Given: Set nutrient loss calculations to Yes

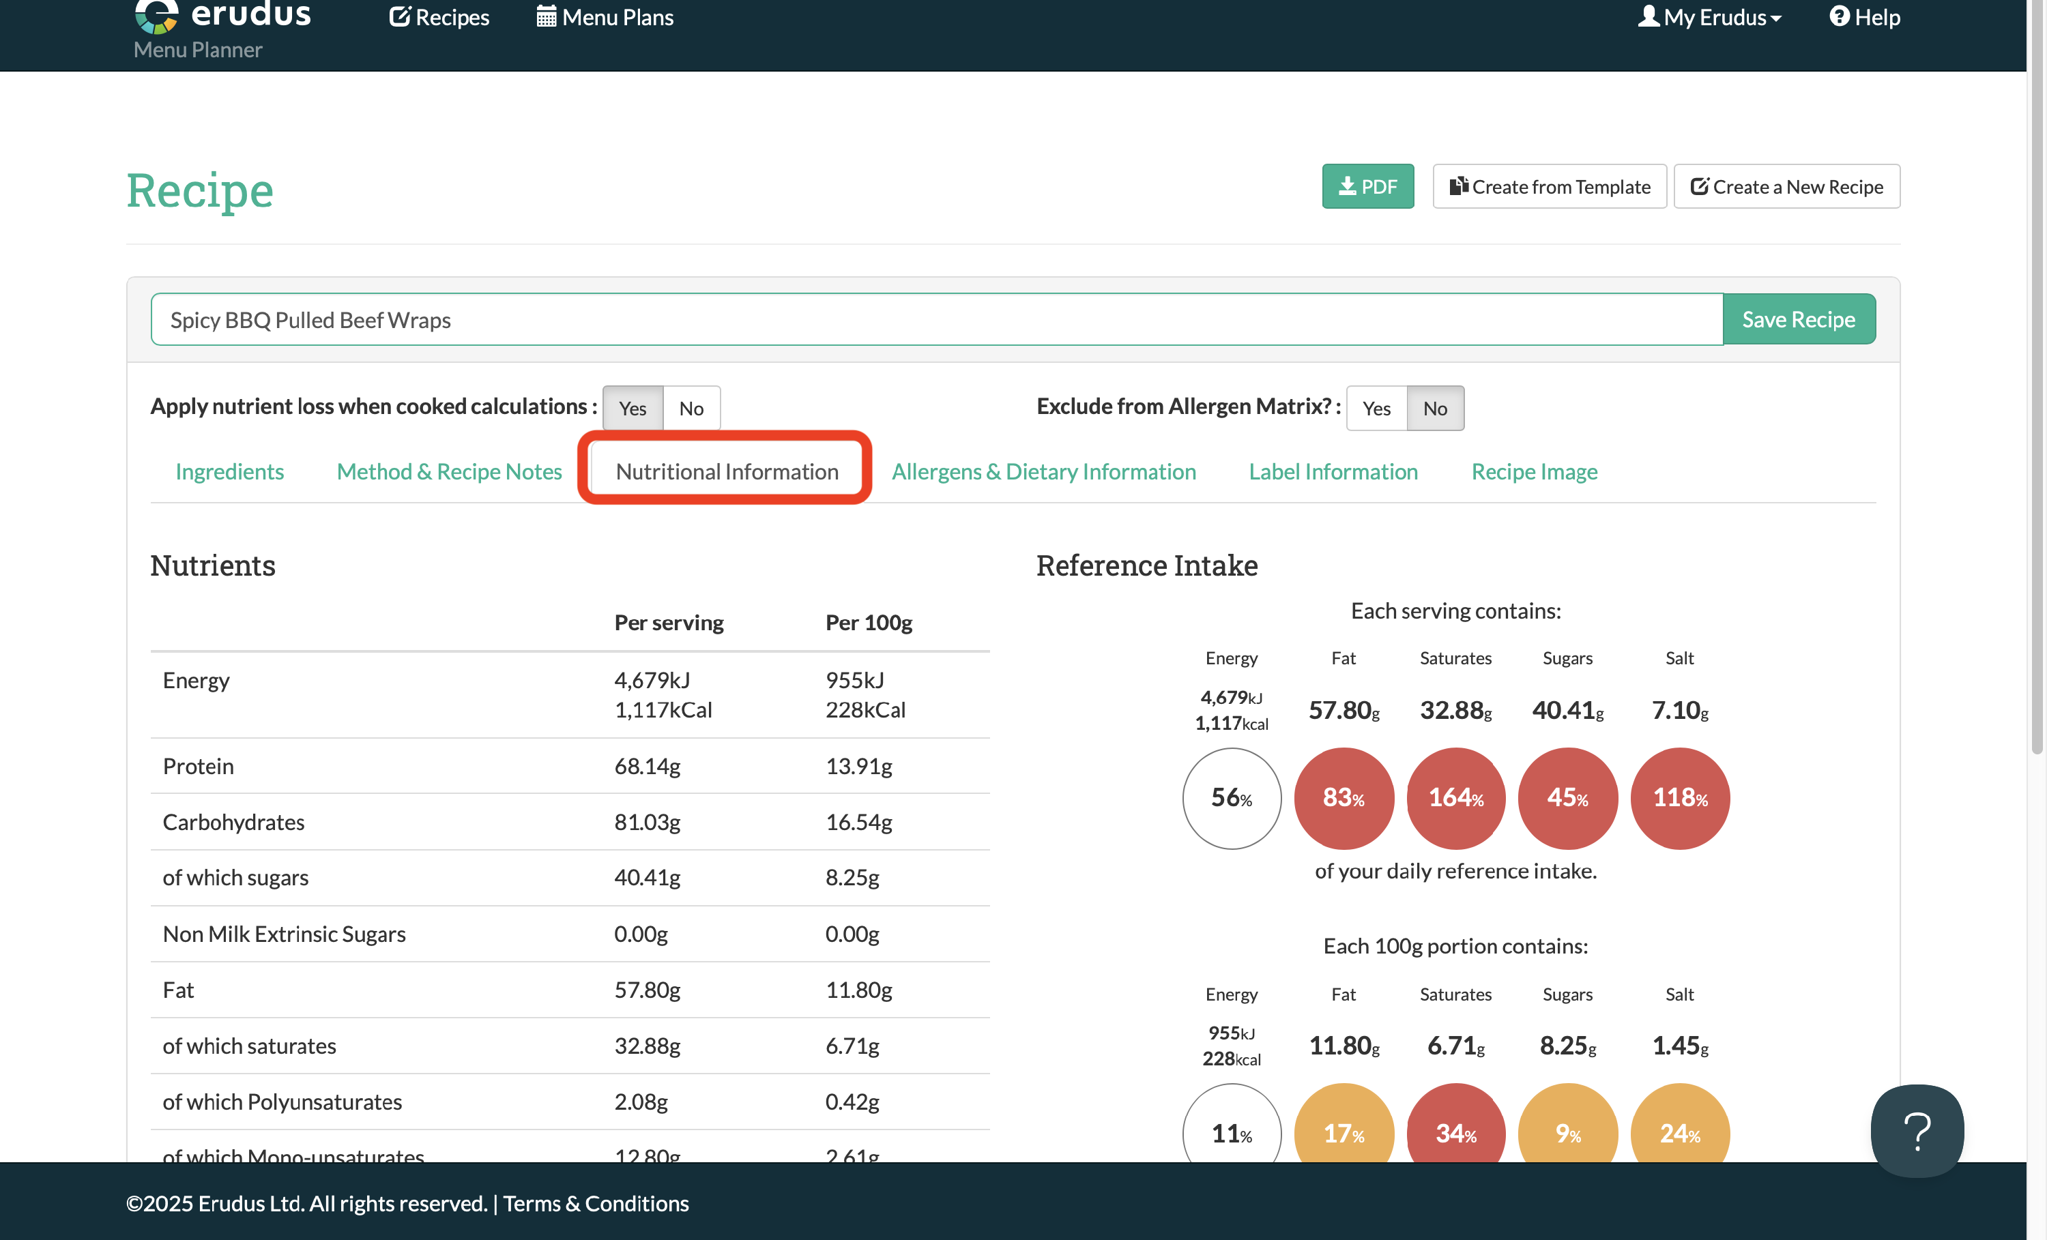Looking at the screenshot, I should point(633,408).
